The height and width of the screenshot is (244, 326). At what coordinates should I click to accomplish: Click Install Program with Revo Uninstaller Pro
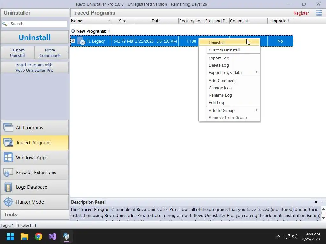[x=34, y=68]
